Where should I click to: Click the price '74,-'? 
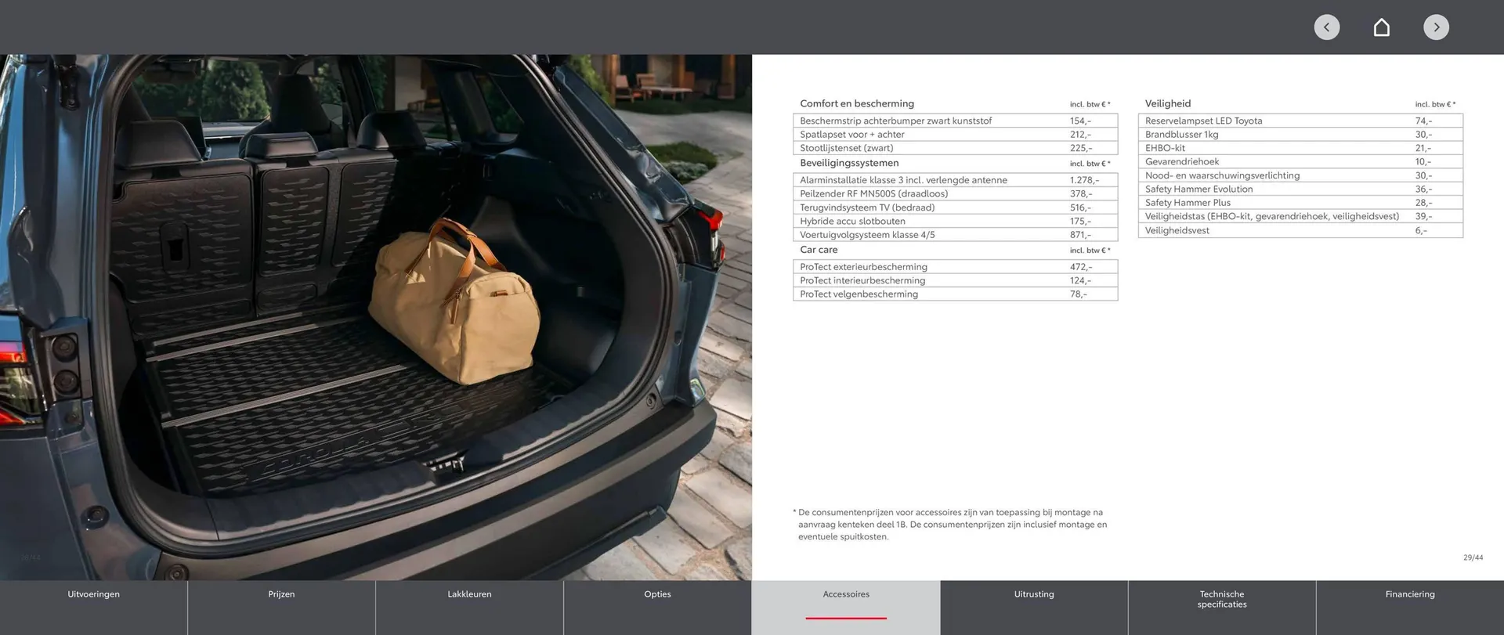1423,121
